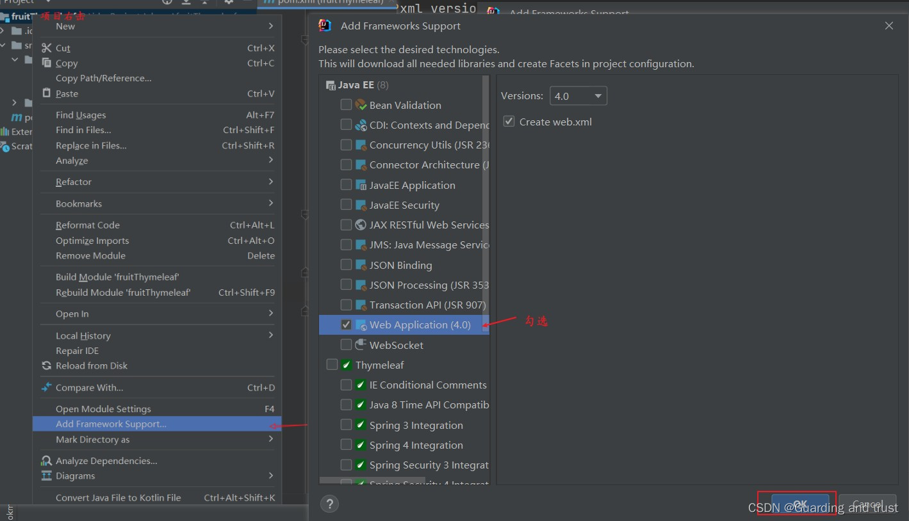Check the Thymeleaf group checkbox
The width and height of the screenshot is (909, 521).
(332, 365)
